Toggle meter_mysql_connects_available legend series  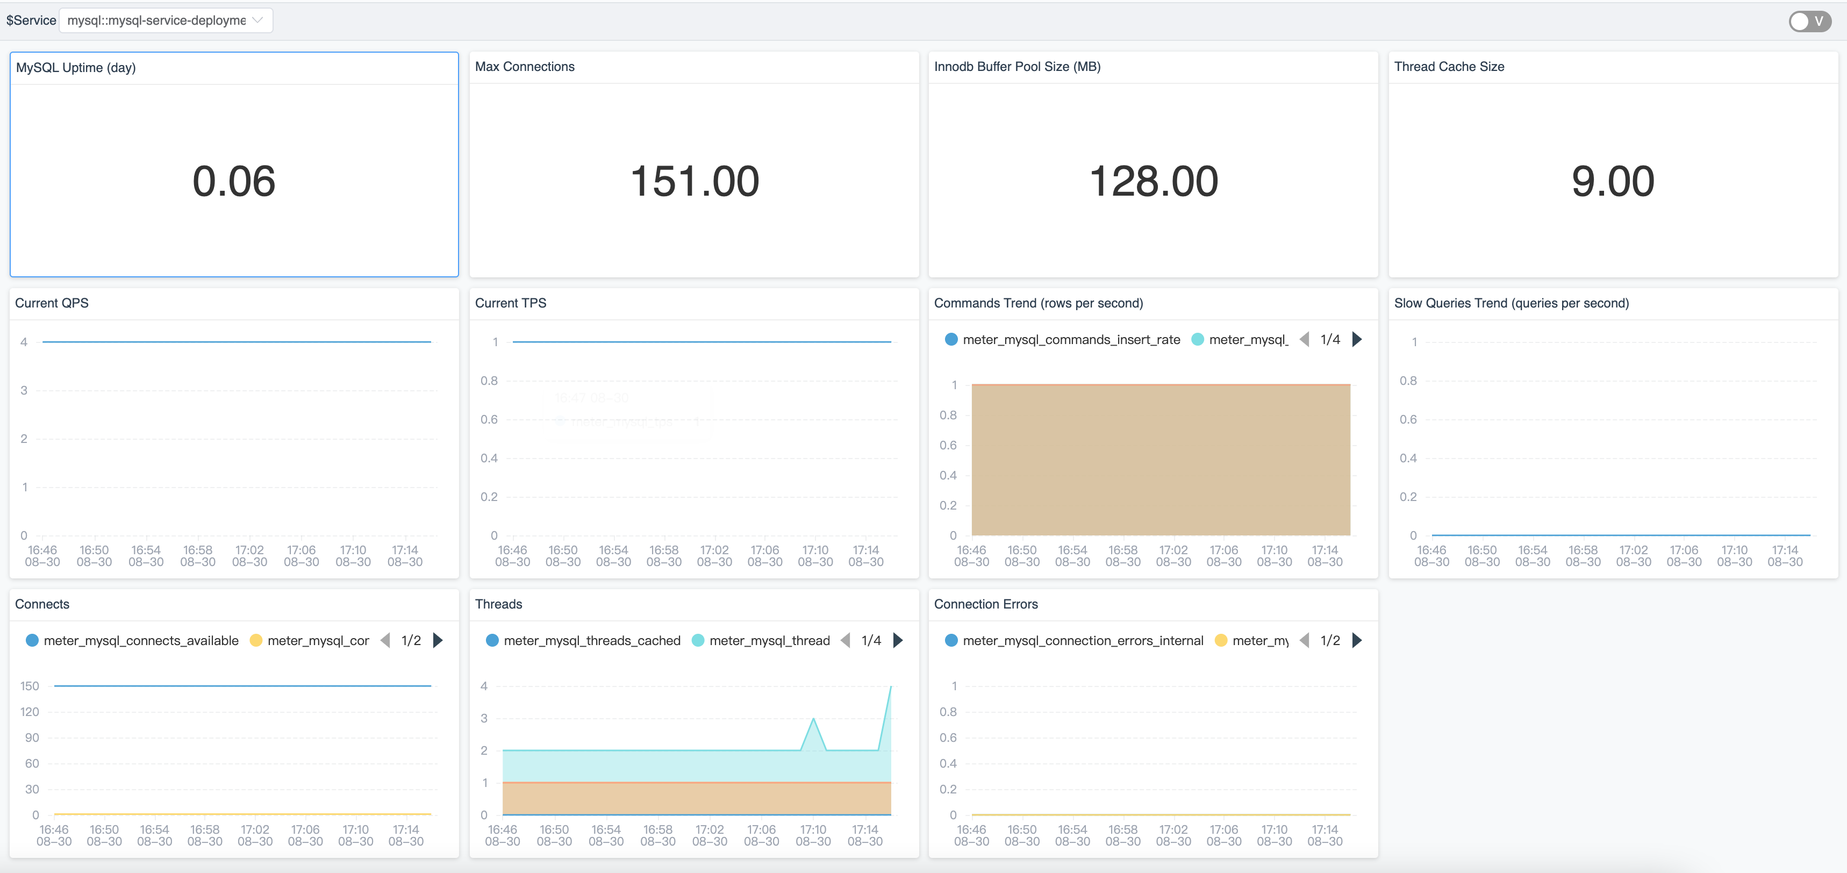pyautogui.click(x=140, y=641)
